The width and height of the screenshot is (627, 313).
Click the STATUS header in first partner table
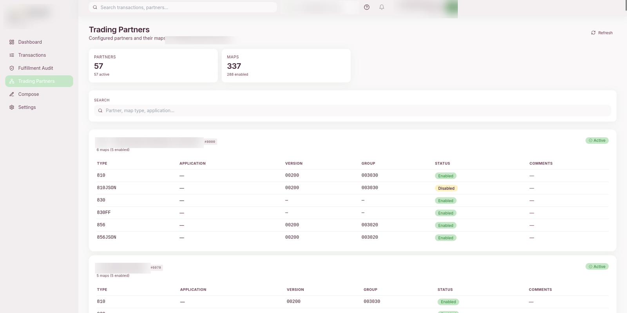click(x=442, y=164)
